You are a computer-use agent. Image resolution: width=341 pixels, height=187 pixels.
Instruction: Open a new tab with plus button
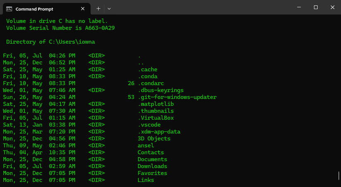[98, 9]
